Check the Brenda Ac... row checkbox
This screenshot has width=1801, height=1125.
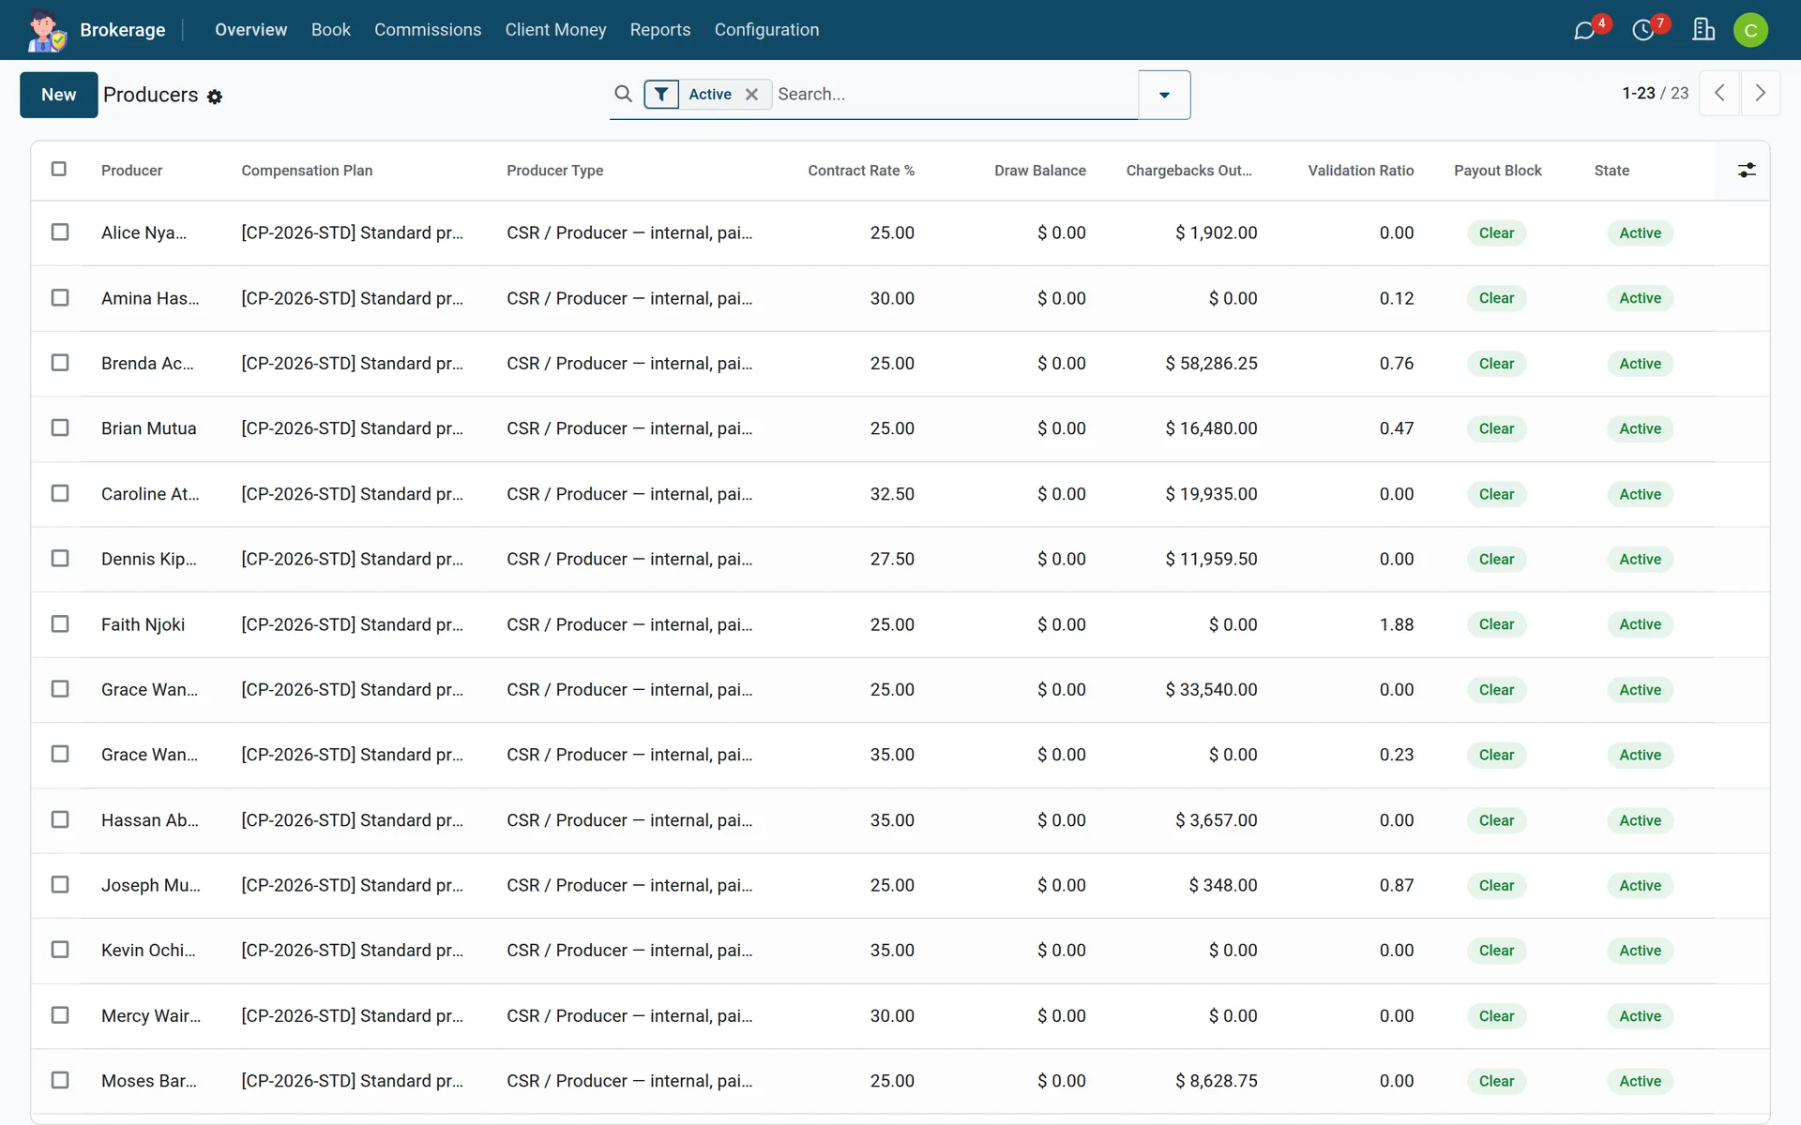click(x=60, y=362)
